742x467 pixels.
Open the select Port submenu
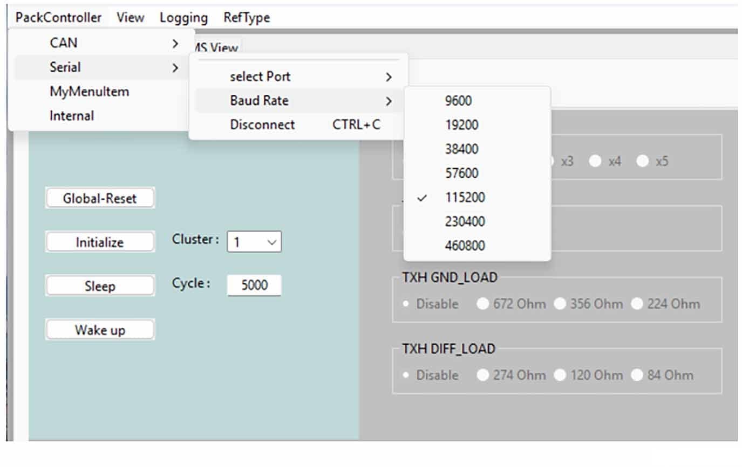[298, 76]
